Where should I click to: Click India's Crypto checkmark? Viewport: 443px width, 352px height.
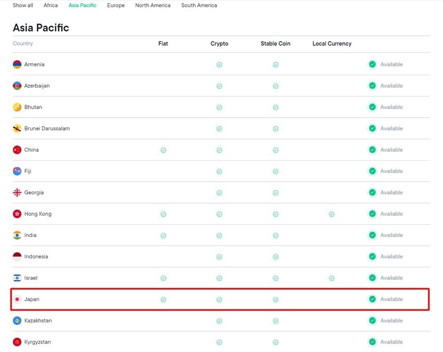click(219, 236)
